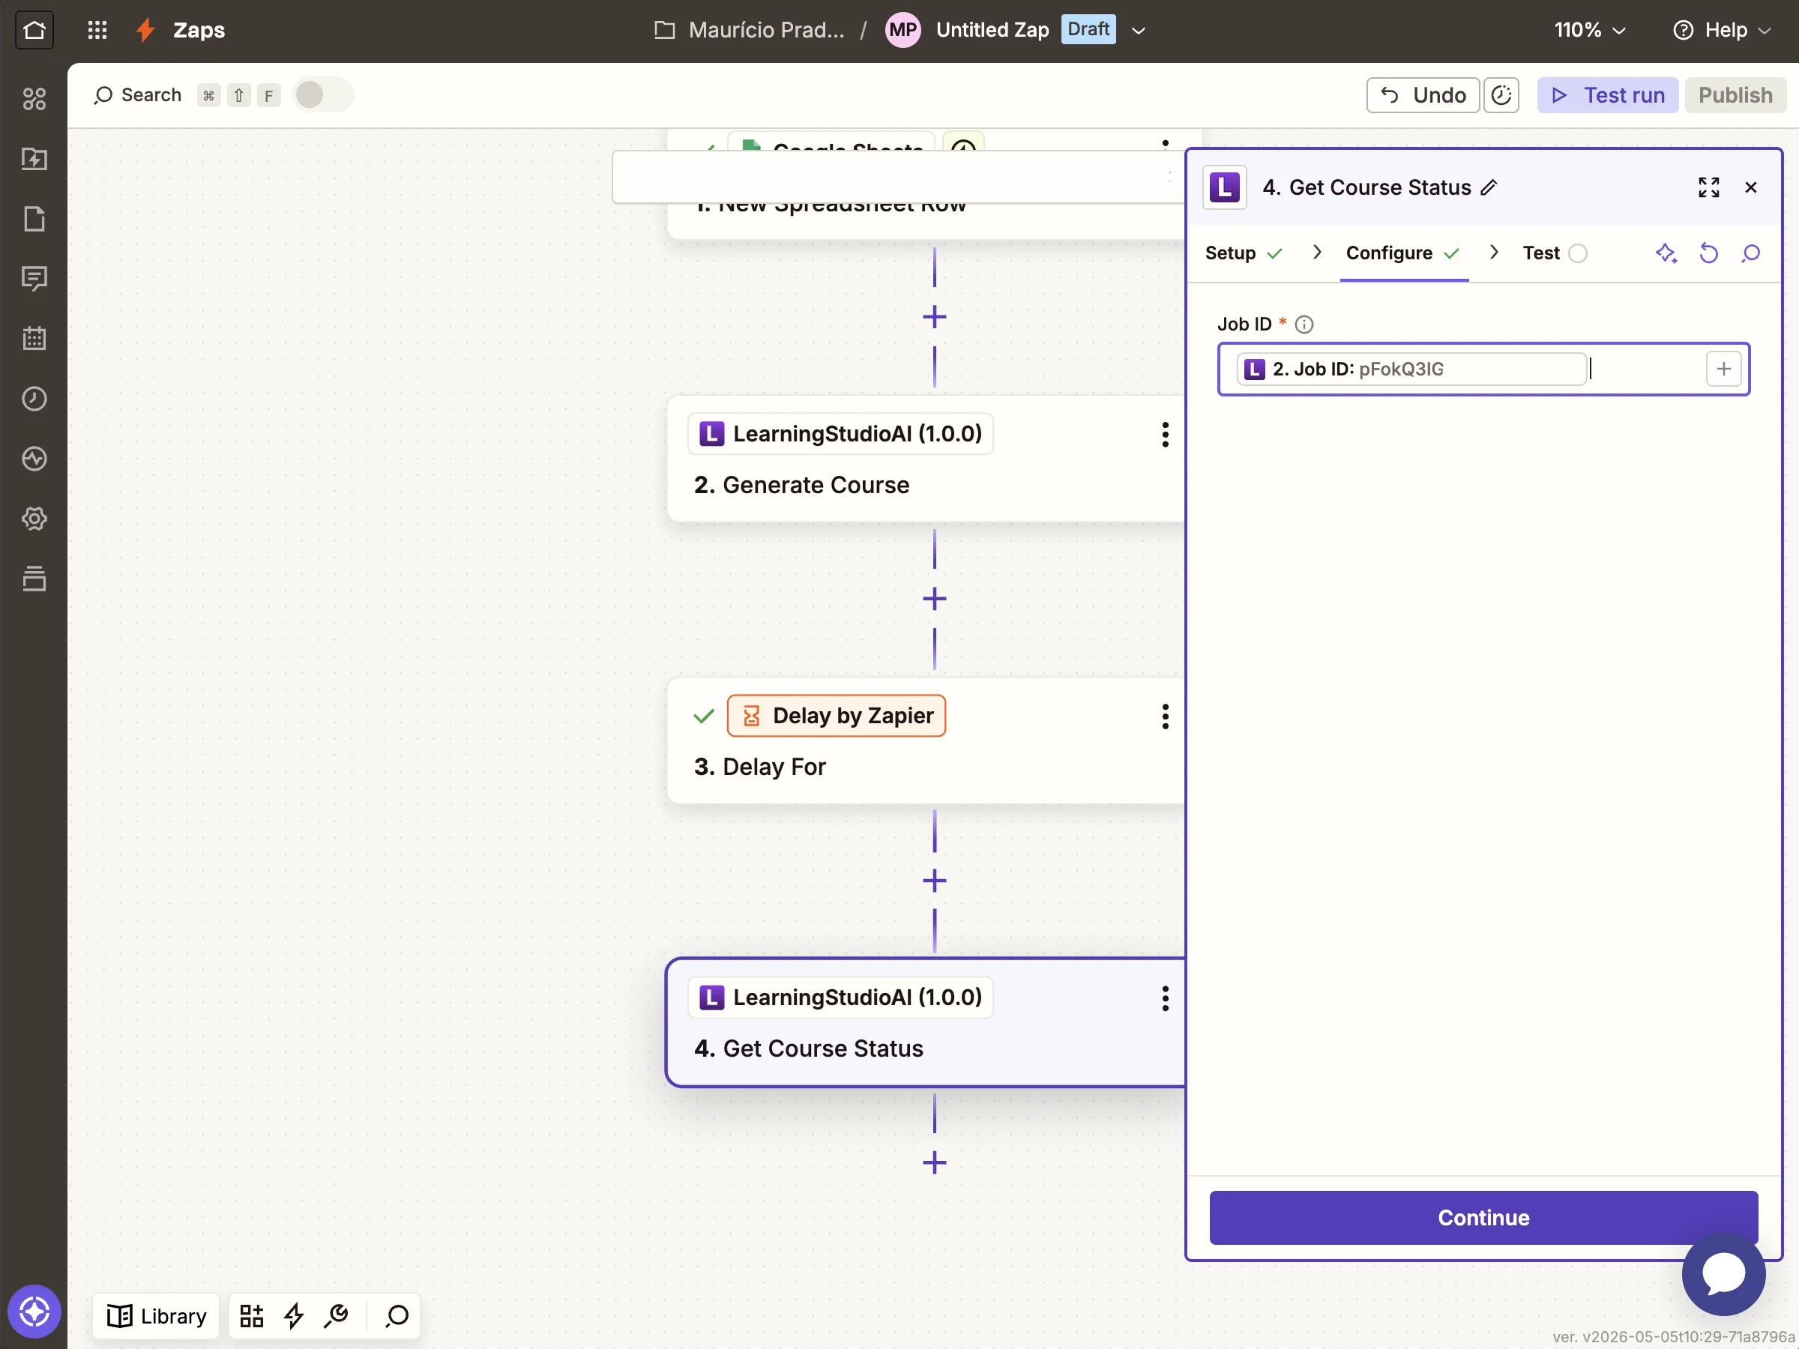Open the history clock icon in sidebar
The image size is (1799, 1349).
(34, 399)
